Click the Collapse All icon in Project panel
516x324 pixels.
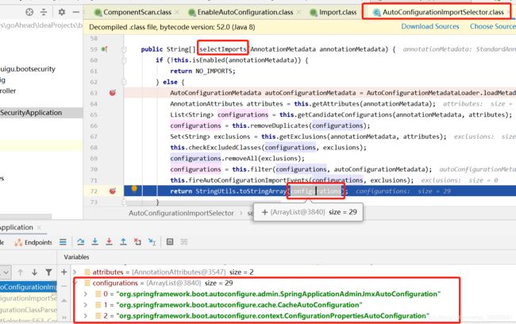pos(44,12)
